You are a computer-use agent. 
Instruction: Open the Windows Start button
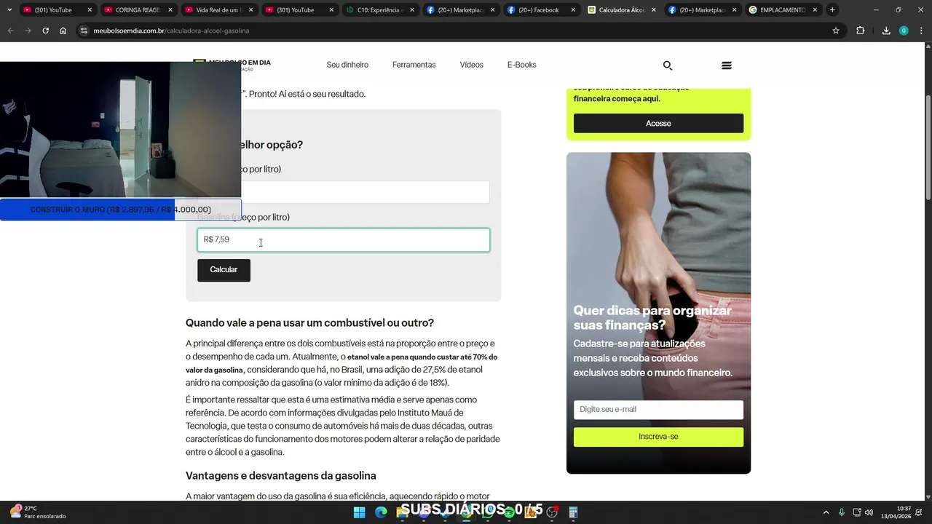[359, 512]
